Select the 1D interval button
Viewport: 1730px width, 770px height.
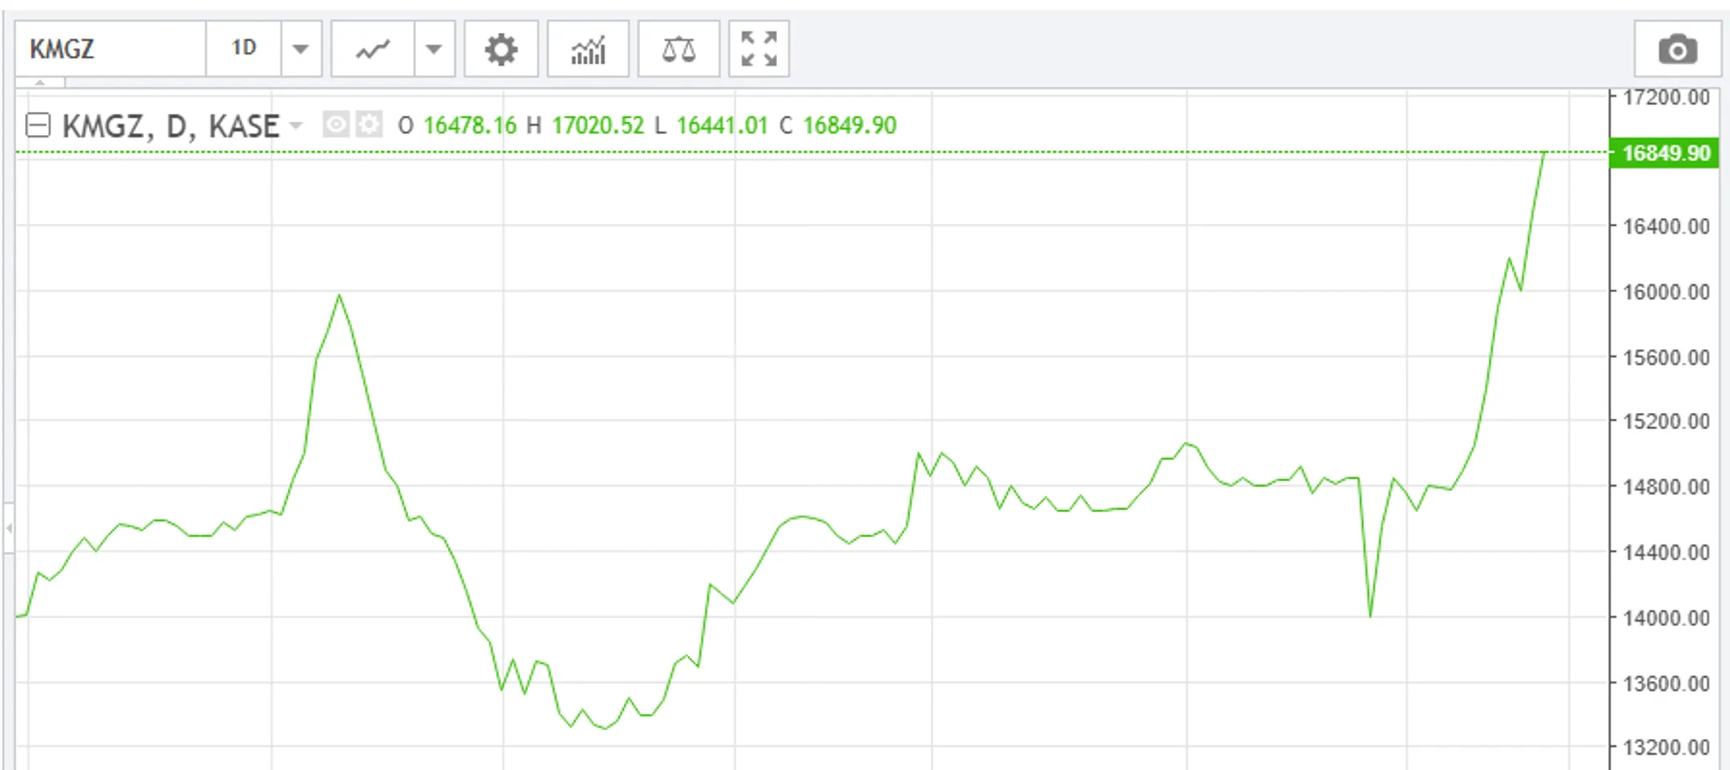(243, 50)
